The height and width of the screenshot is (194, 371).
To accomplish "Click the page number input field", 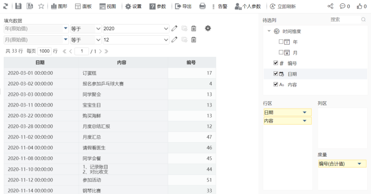I will click(x=82, y=51).
